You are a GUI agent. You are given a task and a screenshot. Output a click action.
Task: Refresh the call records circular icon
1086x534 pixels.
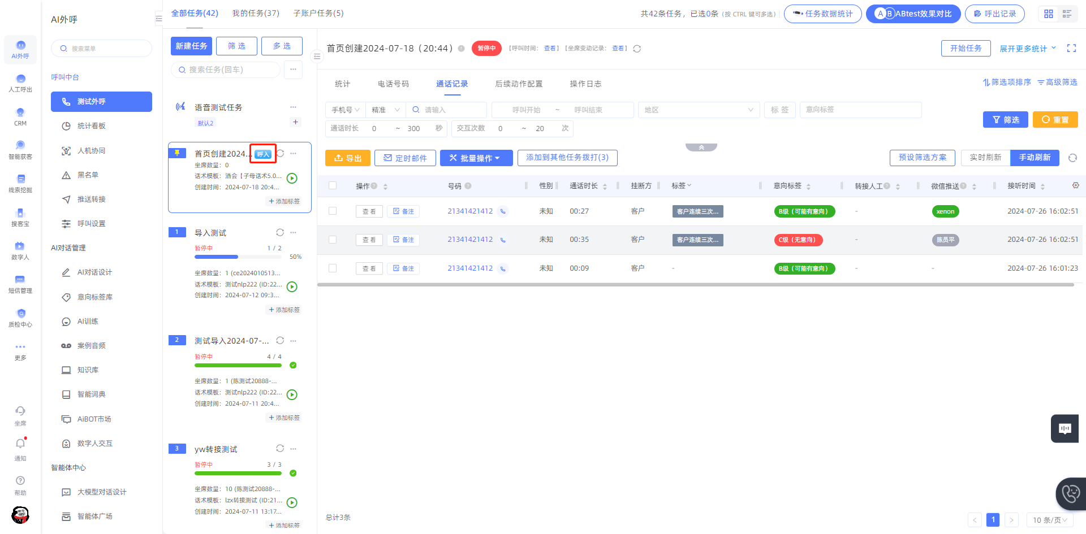coord(1072,158)
